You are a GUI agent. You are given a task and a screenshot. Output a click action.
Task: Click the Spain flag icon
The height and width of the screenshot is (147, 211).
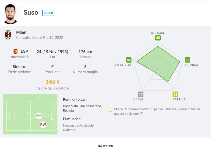pyautogui.click(x=15, y=51)
